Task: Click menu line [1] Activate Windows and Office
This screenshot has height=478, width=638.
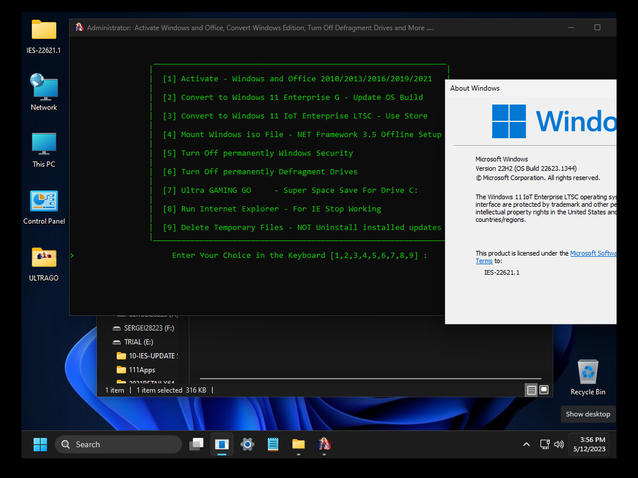Action: point(297,79)
